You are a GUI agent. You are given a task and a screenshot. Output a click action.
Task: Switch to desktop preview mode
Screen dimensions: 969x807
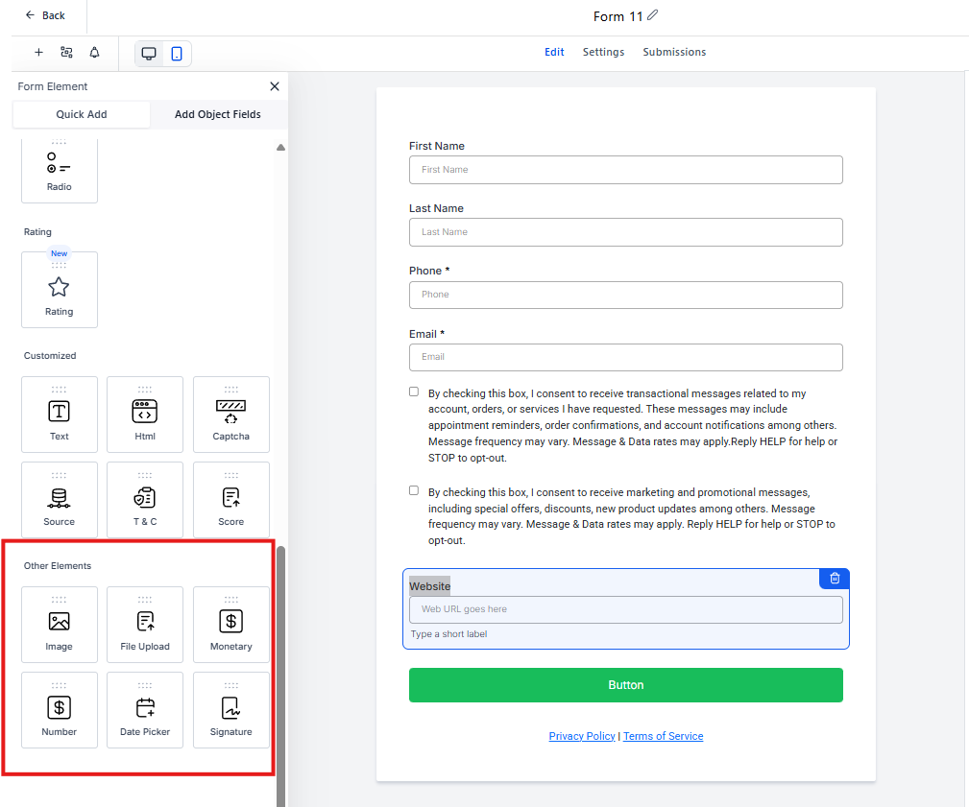click(x=149, y=54)
